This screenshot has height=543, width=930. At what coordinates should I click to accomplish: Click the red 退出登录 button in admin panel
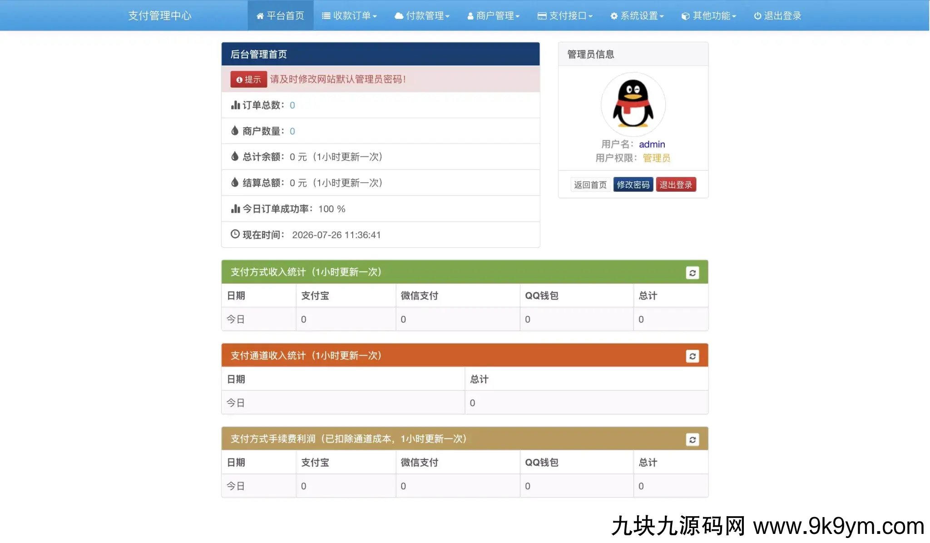click(676, 184)
